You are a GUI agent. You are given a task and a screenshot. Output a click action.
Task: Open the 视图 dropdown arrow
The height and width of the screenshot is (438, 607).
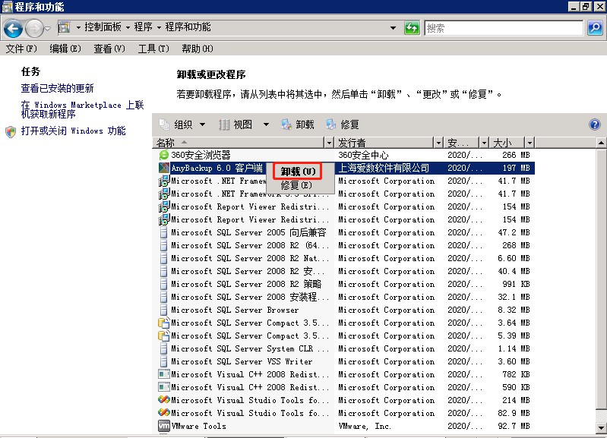[x=266, y=124]
